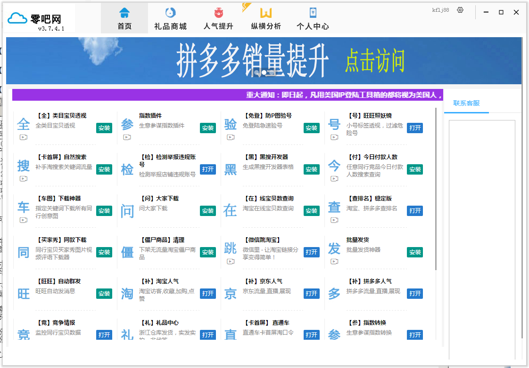Click the 零吧网 cloud logo

17,18
